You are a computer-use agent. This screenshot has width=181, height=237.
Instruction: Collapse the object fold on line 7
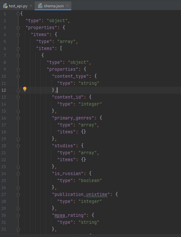click(18, 56)
